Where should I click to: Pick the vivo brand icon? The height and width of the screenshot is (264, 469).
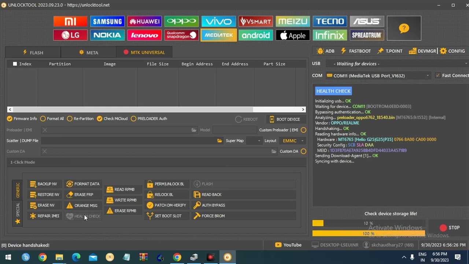pyautogui.click(x=218, y=21)
